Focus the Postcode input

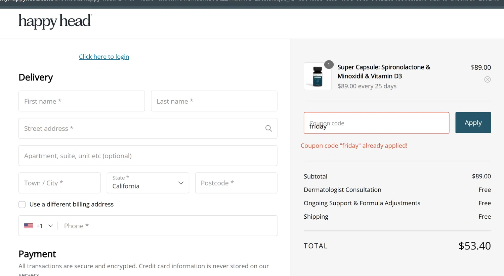point(236,183)
